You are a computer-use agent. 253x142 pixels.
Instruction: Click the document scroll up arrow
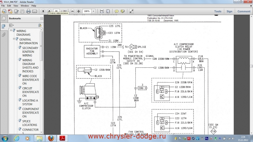coord(251,16)
